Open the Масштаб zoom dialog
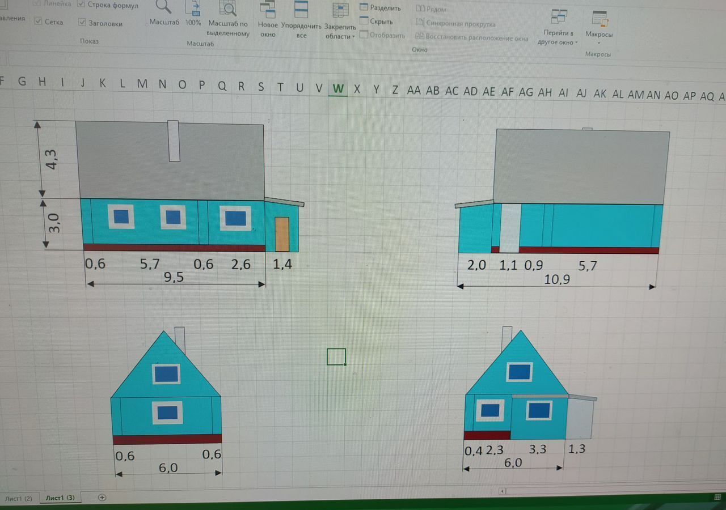The image size is (726, 510). (164, 13)
